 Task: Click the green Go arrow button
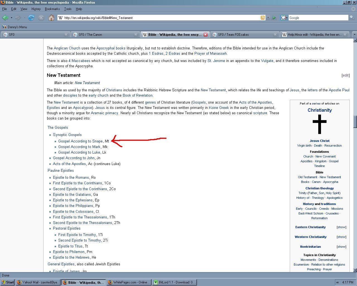coord(274,18)
